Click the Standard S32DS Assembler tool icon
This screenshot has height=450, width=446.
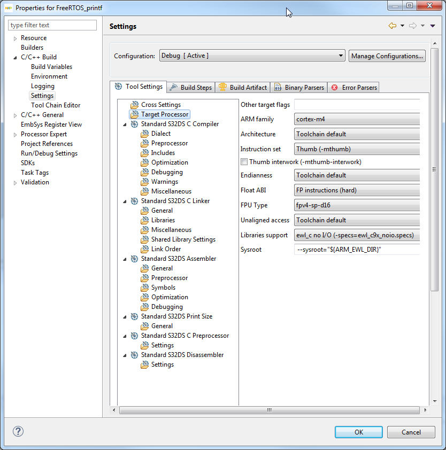point(134,259)
